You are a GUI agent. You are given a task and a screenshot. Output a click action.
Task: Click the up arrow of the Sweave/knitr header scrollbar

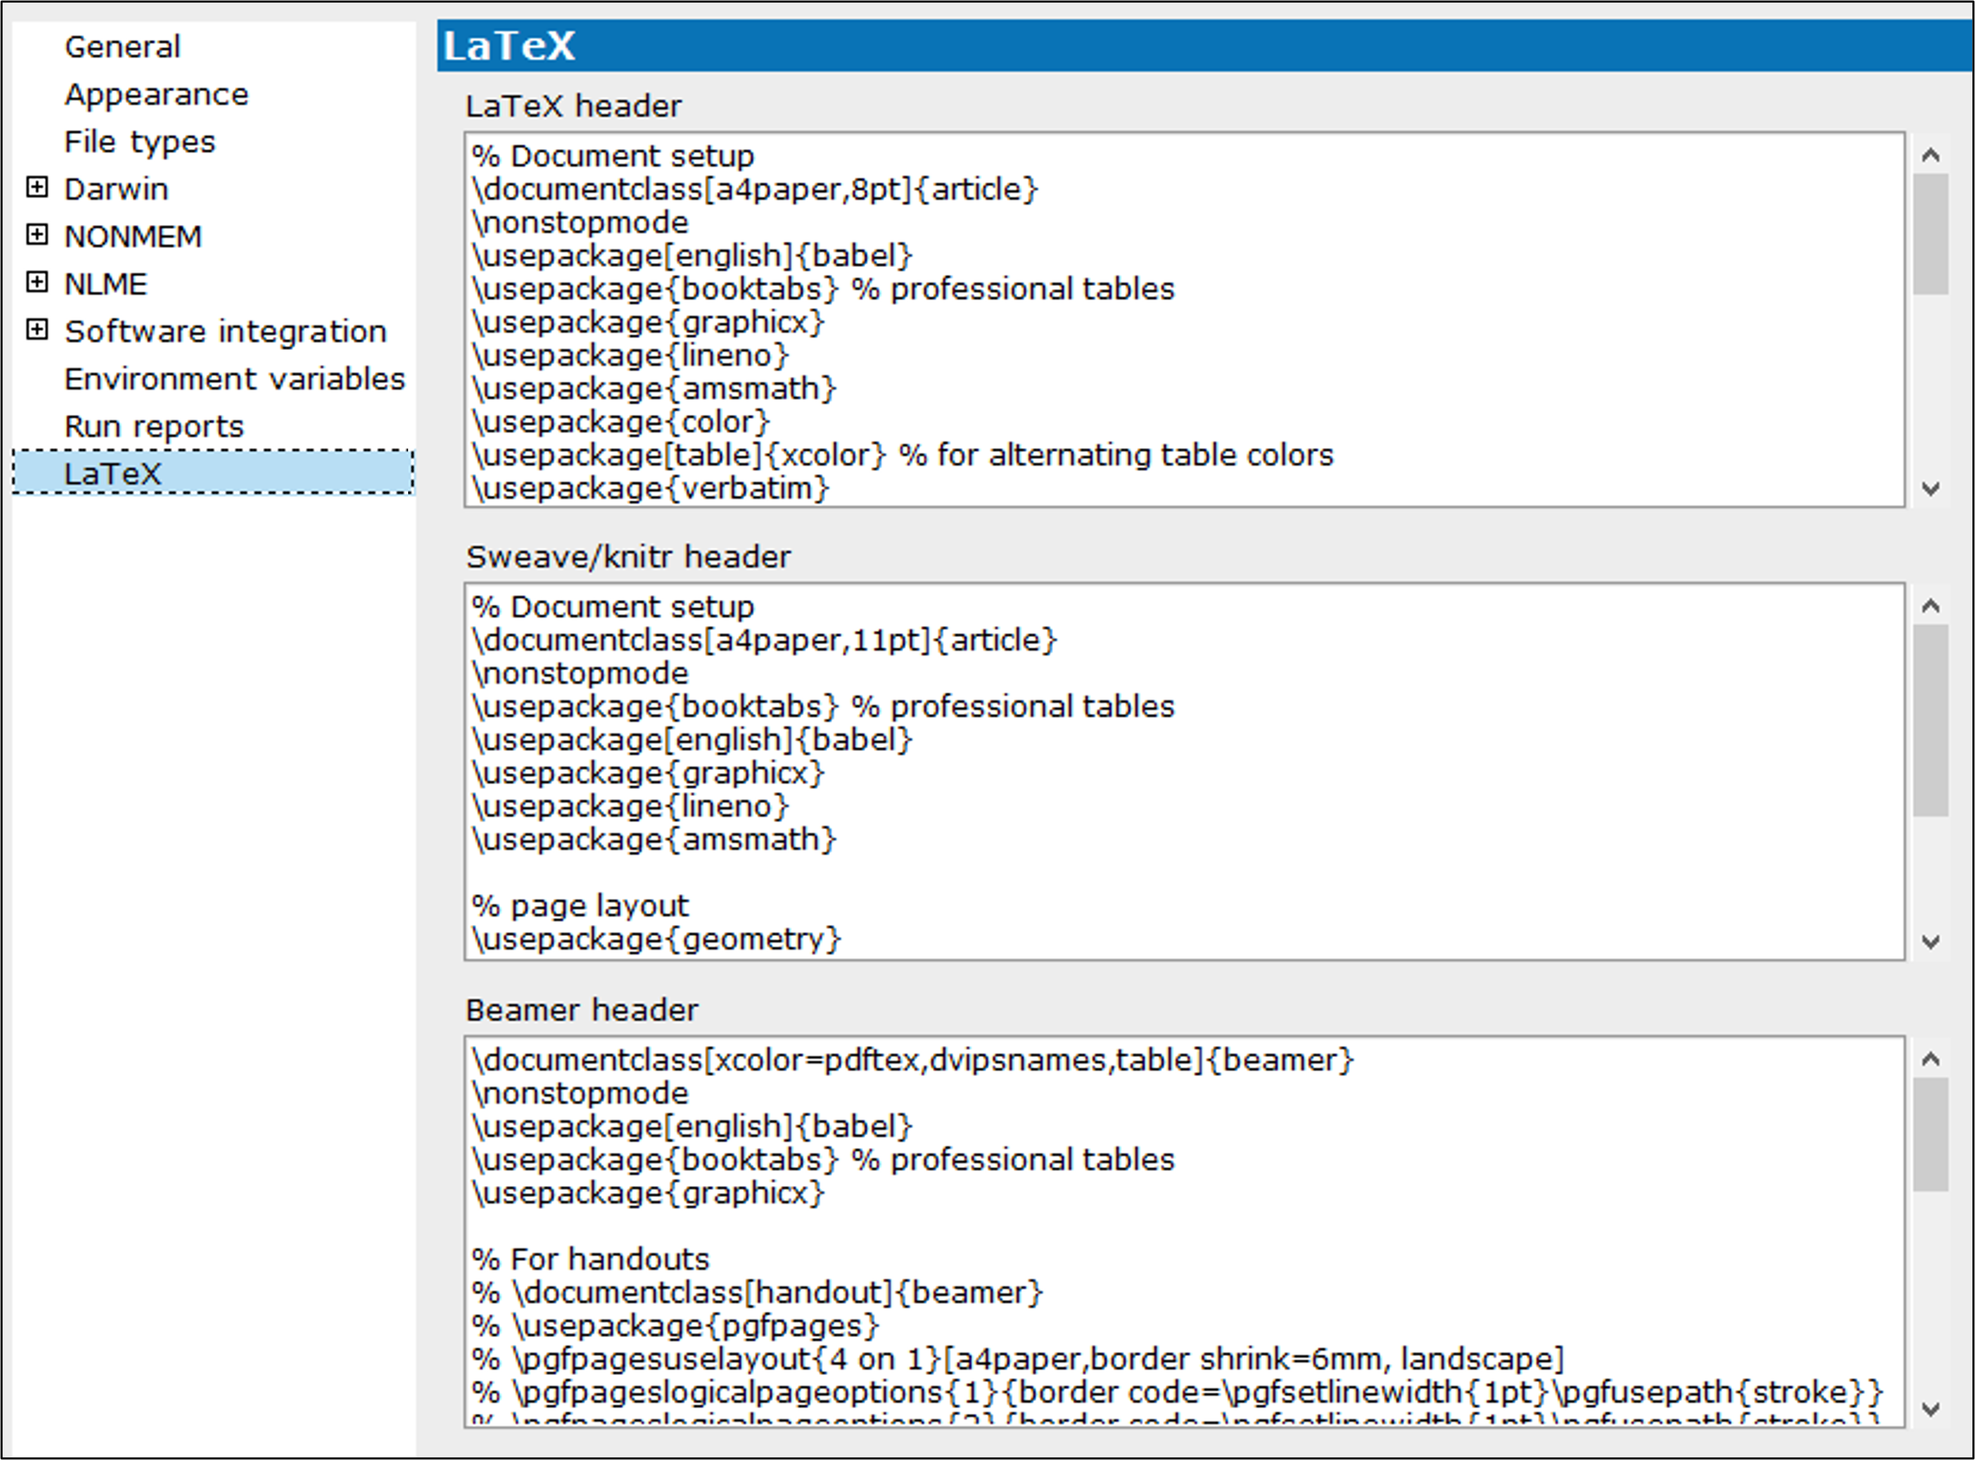point(1931,606)
